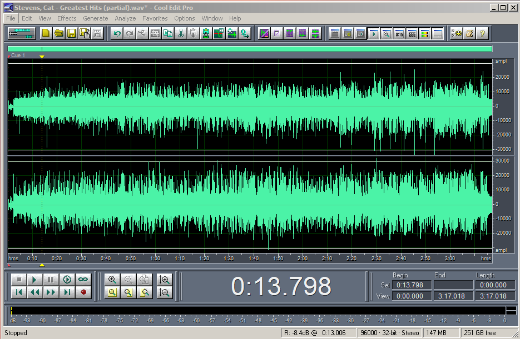Image resolution: width=520 pixels, height=339 pixels.
Task: Click the View End field showing 3:17.018
Action: pos(454,296)
